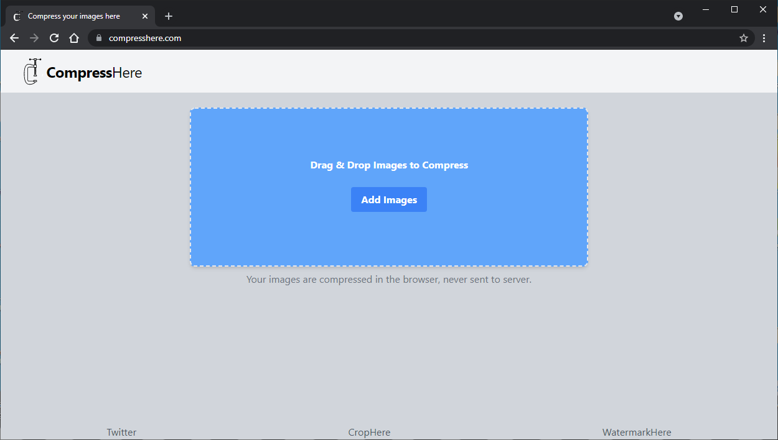The image size is (778, 440).
Task: Click the CompressHere site title text
Action: (94, 72)
